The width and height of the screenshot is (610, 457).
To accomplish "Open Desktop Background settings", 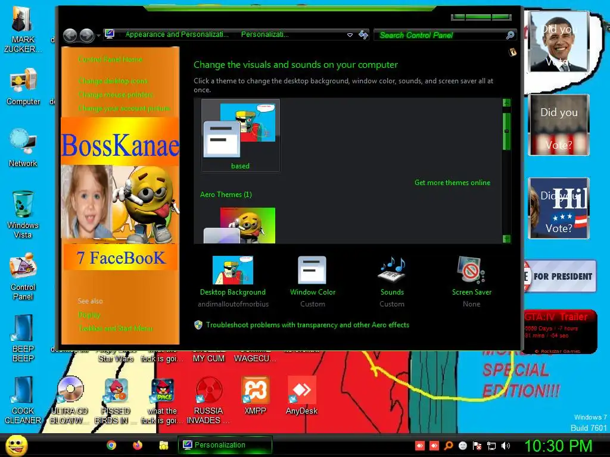I will click(233, 281).
